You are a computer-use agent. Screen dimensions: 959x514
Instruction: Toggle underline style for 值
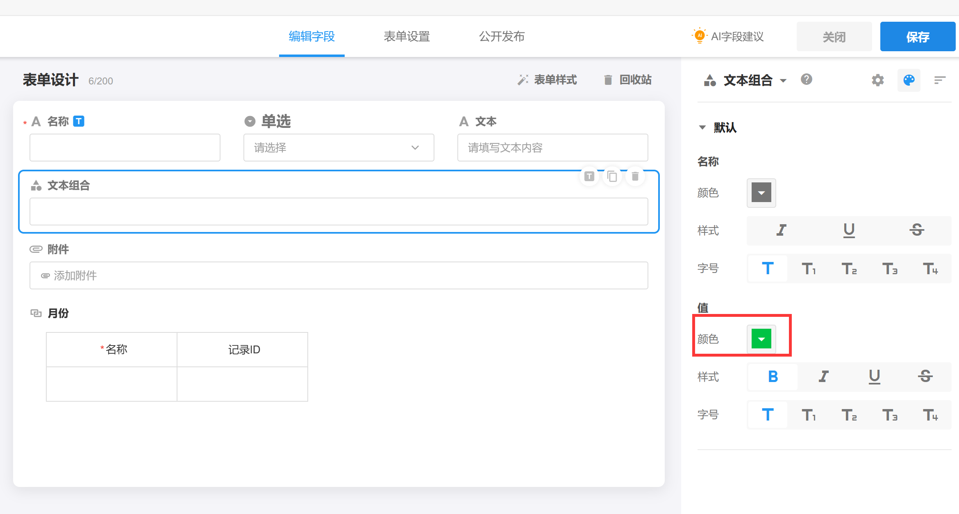(874, 376)
